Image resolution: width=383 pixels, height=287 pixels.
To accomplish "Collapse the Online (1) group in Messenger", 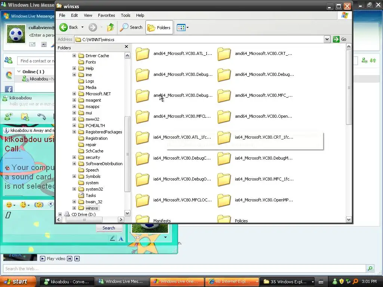I will point(19,71).
